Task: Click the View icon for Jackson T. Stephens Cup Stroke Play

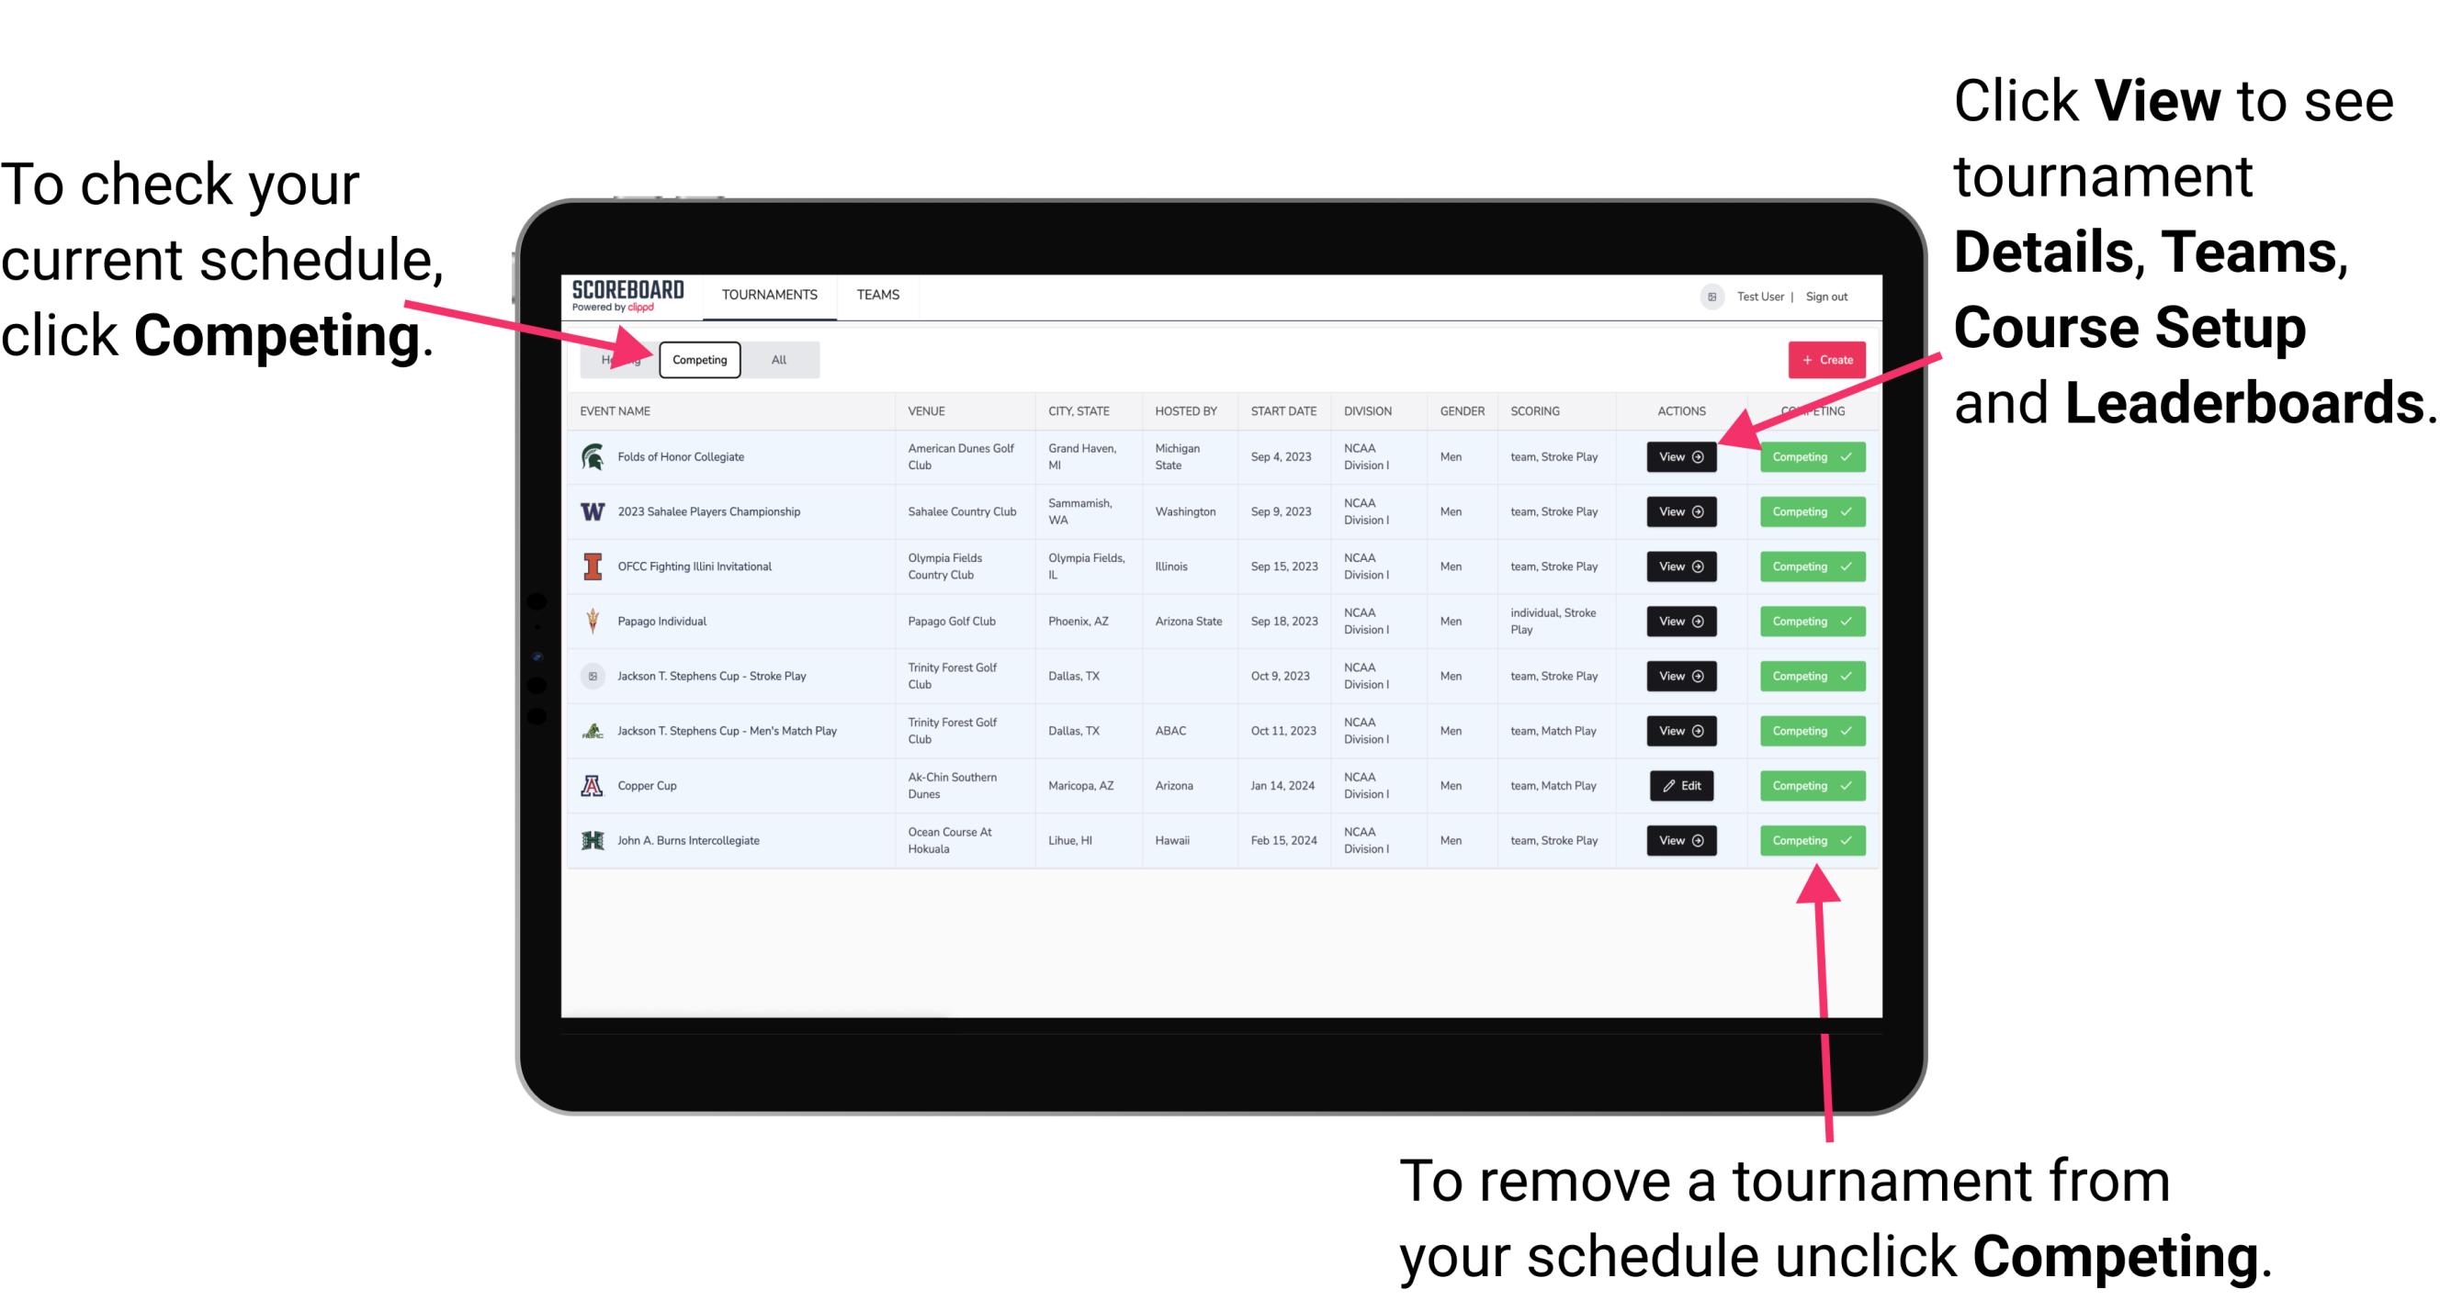Action: pos(1679,676)
